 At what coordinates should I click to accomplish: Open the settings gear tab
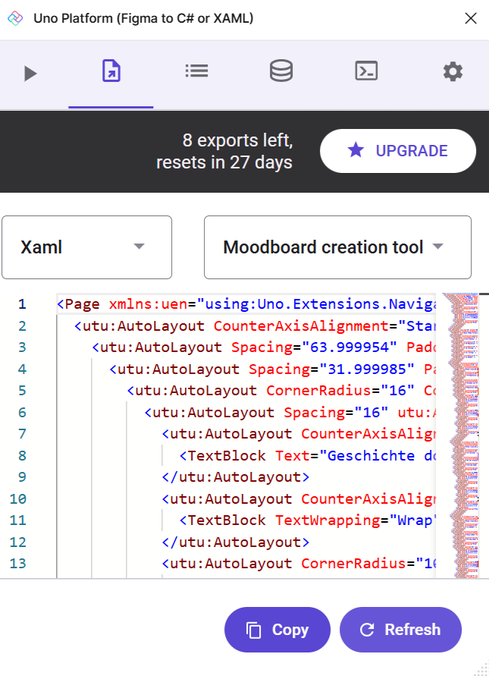pos(453,71)
